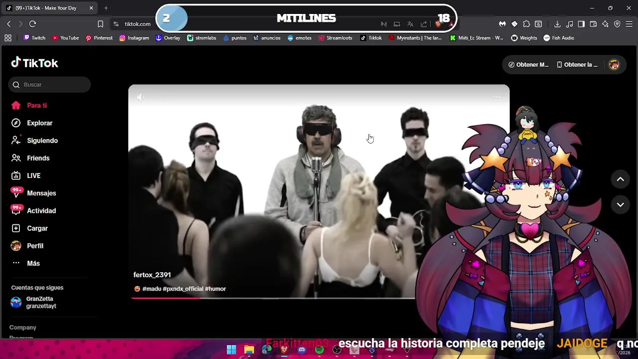Open the video three-dots options menu
This screenshot has height=359, width=638.
[496, 98]
